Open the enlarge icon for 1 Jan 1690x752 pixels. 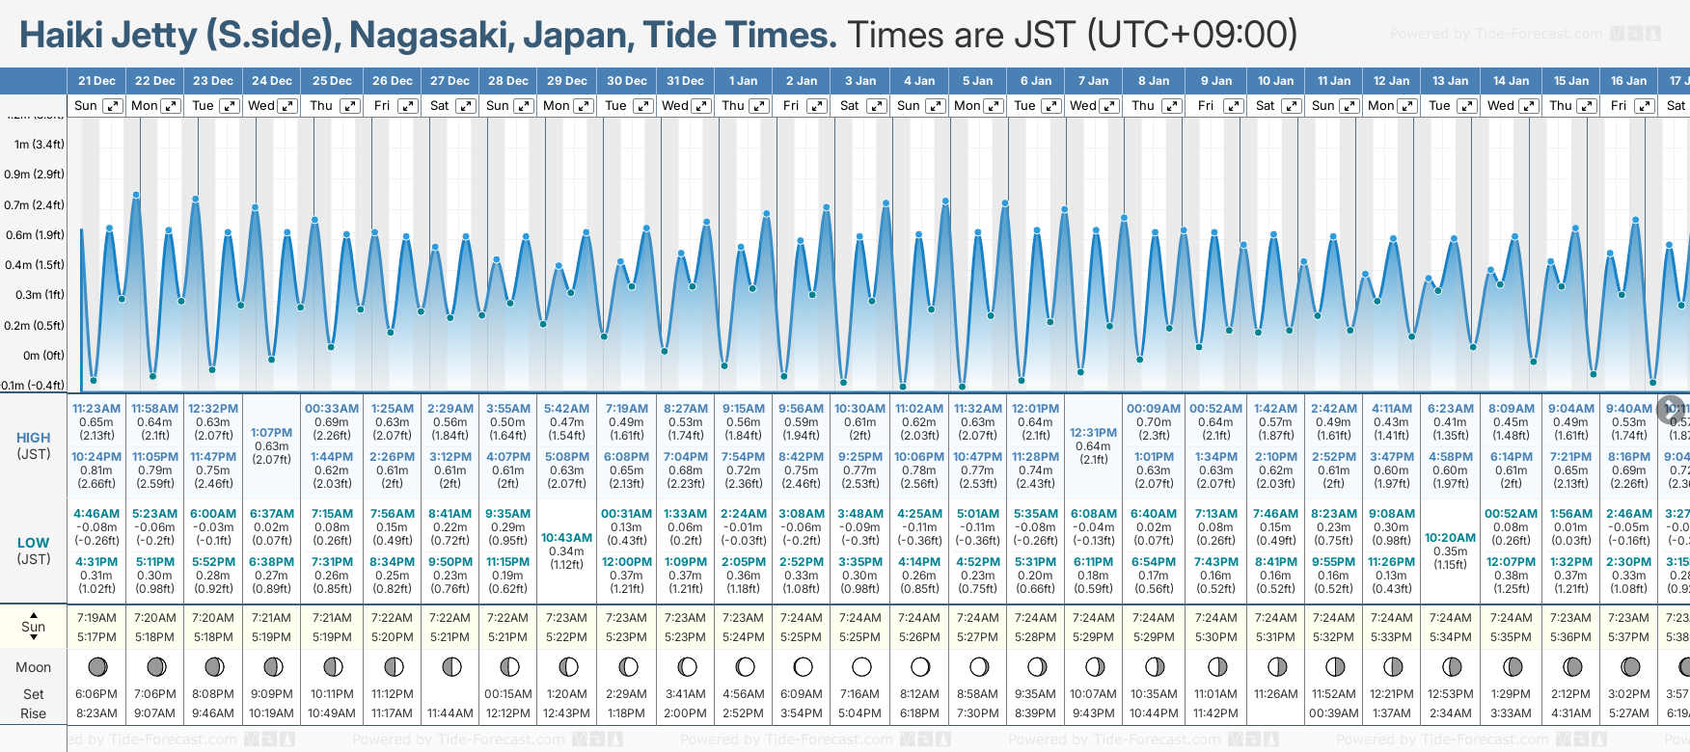click(x=759, y=106)
